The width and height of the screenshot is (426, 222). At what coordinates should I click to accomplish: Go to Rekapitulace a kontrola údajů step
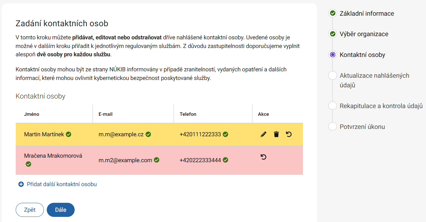(381, 106)
